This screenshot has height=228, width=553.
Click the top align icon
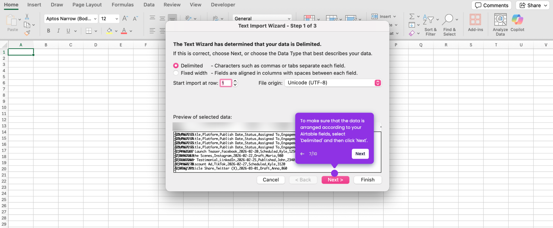coord(152,18)
